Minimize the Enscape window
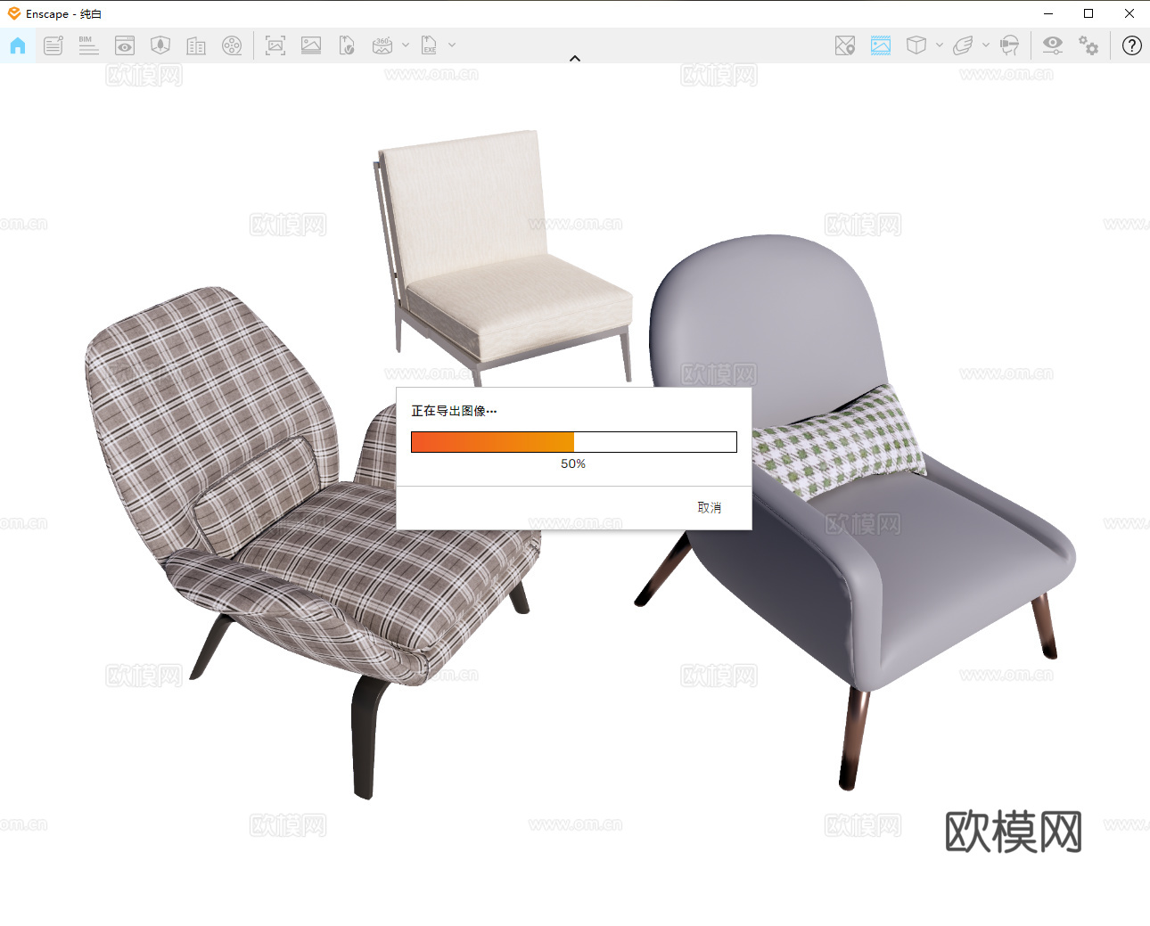 click(x=1048, y=13)
